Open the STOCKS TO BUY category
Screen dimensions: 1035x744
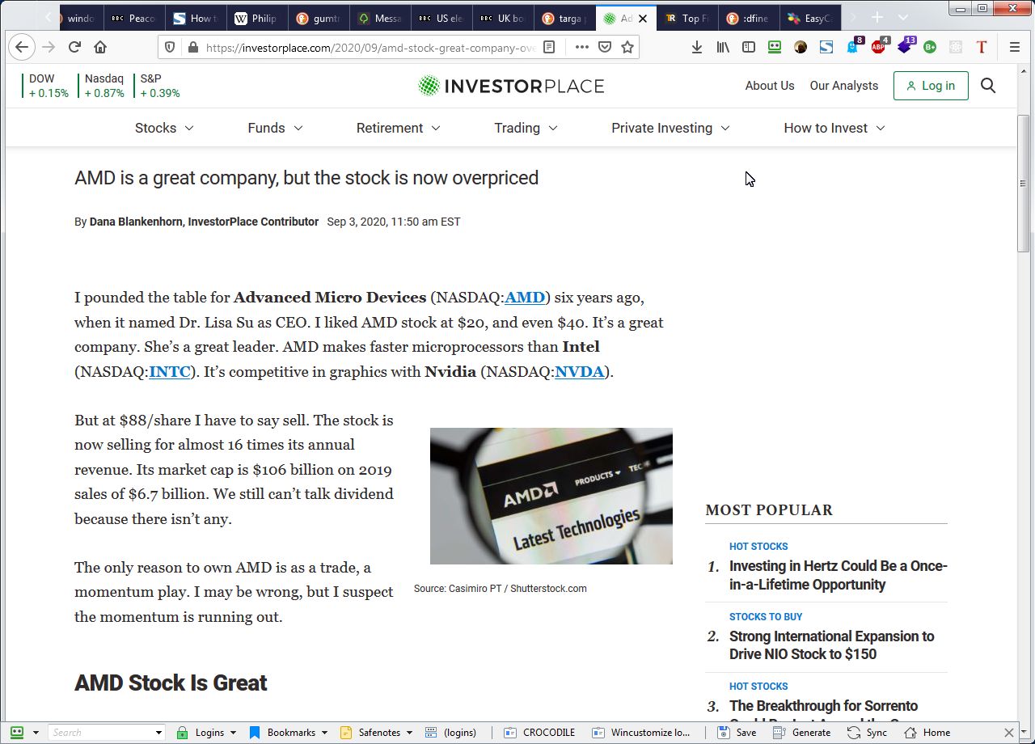766,616
